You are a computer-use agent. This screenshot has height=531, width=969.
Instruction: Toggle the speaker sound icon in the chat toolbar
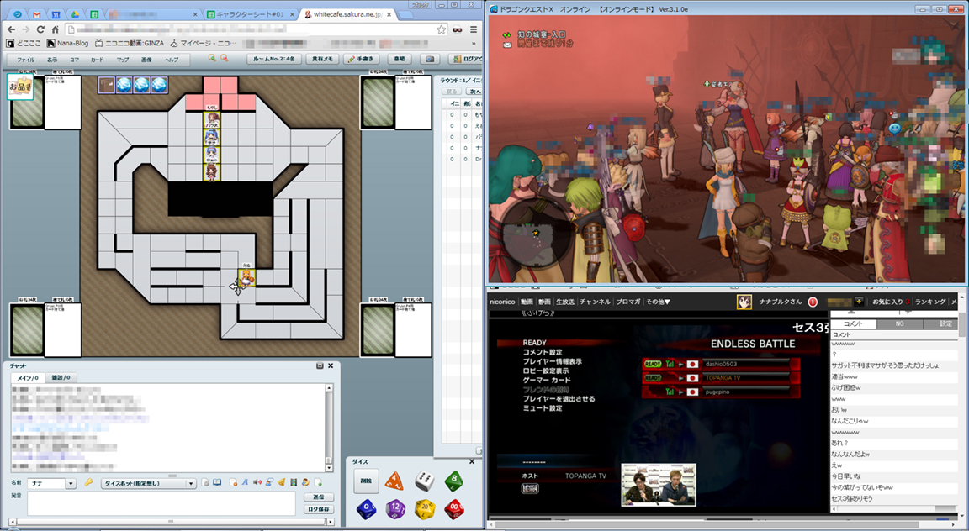pos(257,483)
